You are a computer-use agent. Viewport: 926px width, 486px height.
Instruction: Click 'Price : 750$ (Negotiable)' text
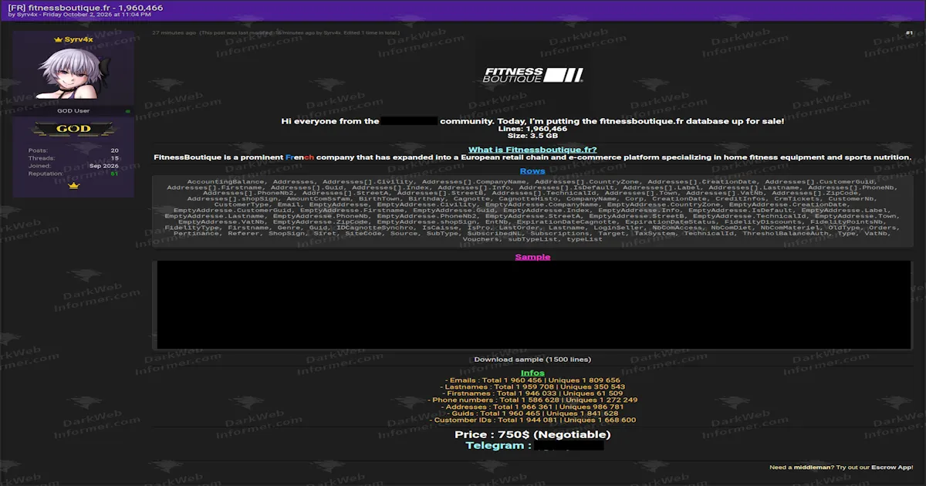(x=532, y=434)
